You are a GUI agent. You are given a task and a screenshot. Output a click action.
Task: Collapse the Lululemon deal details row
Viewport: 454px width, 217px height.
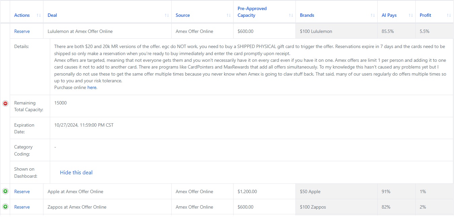click(x=5, y=103)
